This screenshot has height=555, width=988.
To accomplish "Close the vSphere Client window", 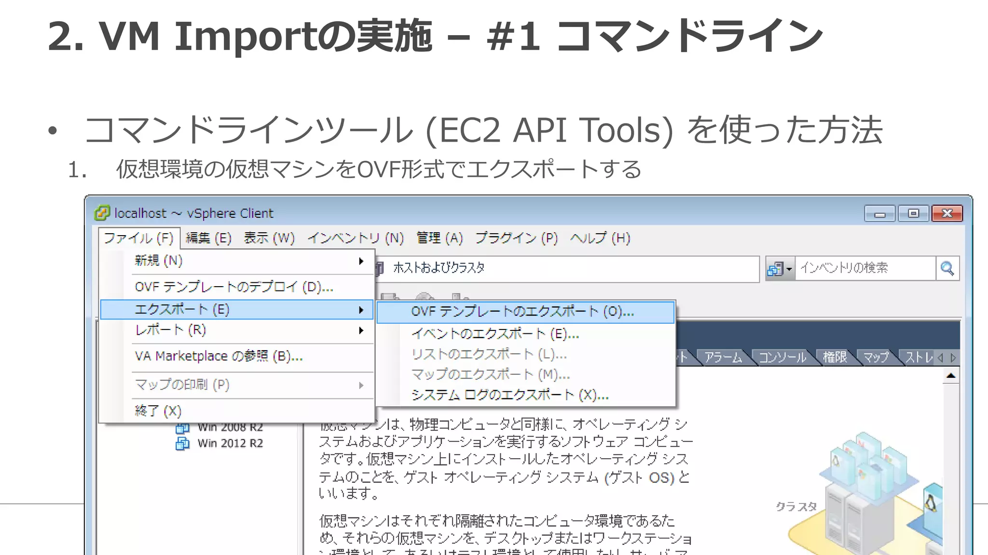I will (947, 213).
